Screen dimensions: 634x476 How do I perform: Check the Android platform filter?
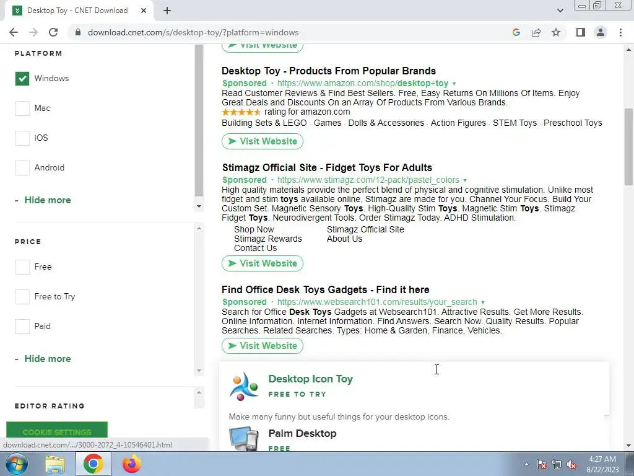22,167
